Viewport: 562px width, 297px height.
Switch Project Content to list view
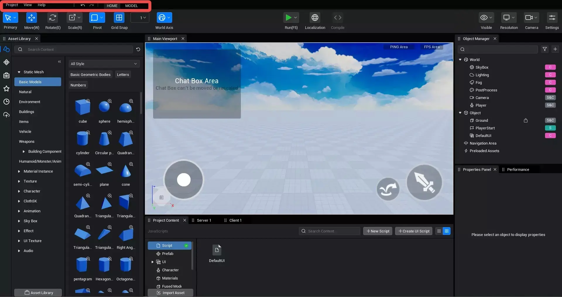point(439,231)
